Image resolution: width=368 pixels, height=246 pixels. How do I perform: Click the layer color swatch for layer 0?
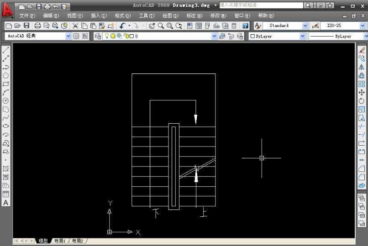pos(131,36)
